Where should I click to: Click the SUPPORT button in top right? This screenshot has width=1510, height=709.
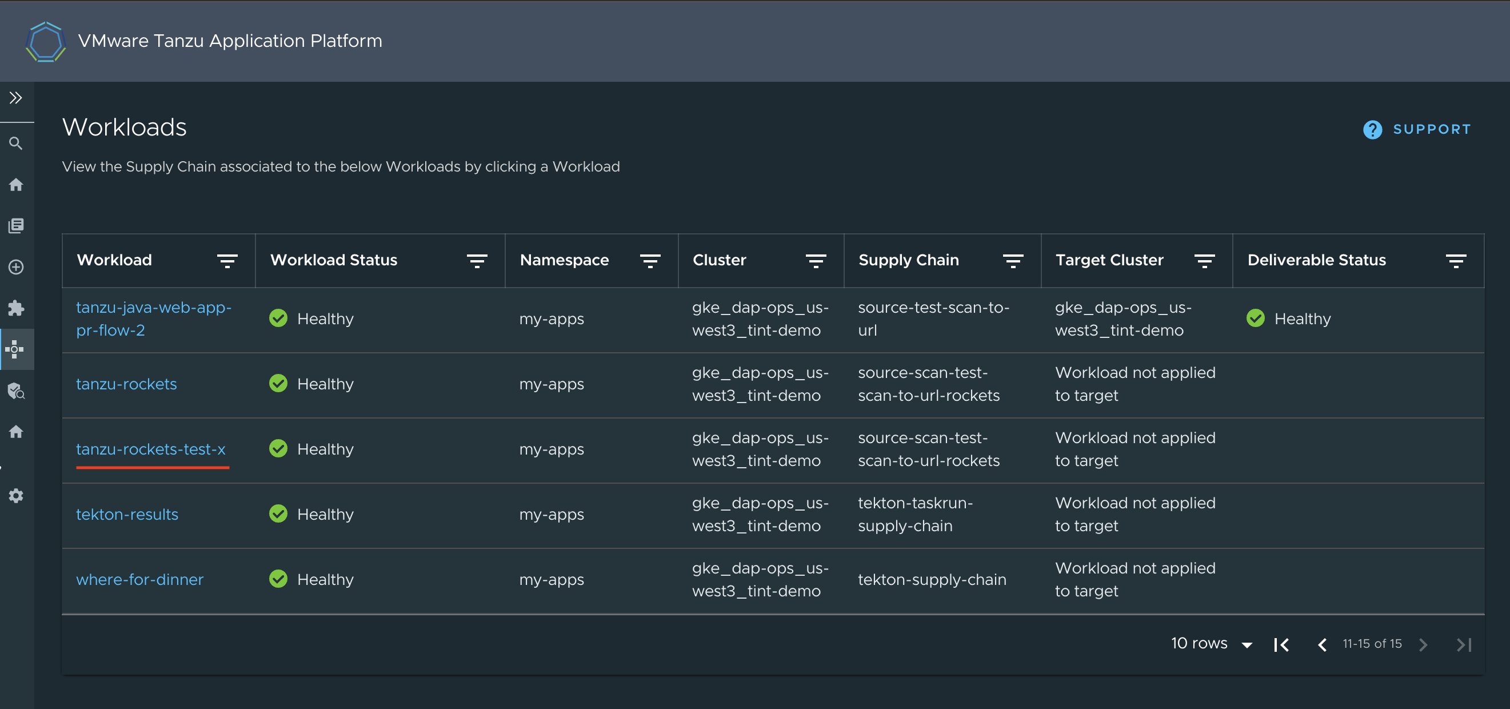coord(1416,128)
